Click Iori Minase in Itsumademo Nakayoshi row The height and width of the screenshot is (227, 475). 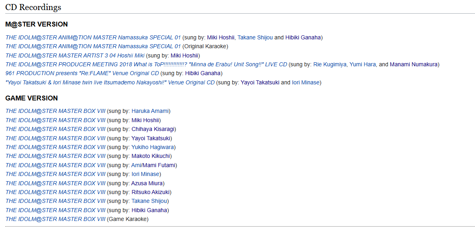point(306,82)
